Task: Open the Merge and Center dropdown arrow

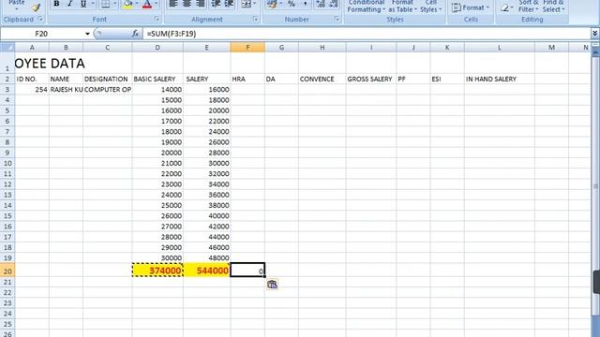Action: pos(255,4)
